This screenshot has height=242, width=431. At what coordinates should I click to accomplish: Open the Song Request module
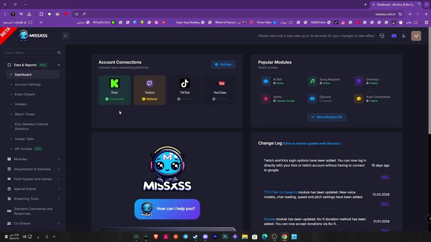[327, 81]
